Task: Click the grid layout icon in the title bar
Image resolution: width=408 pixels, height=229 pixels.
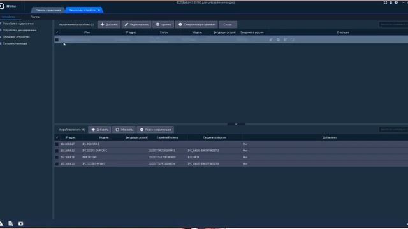Action: pyautogui.click(x=385, y=3)
